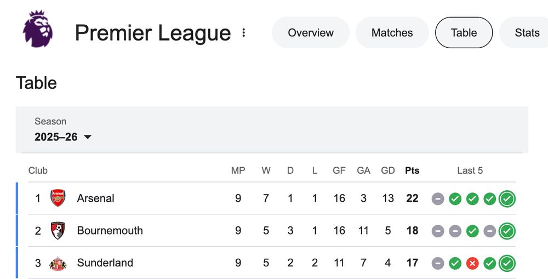The image size is (548, 279).
Task: Click Bournemouth's latest win checkmark icon
Action: click(507, 231)
